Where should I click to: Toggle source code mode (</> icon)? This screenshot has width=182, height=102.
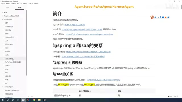[32, 96]
